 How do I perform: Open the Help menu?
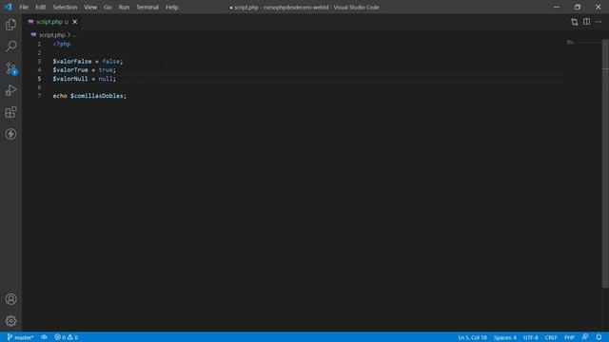171,7
